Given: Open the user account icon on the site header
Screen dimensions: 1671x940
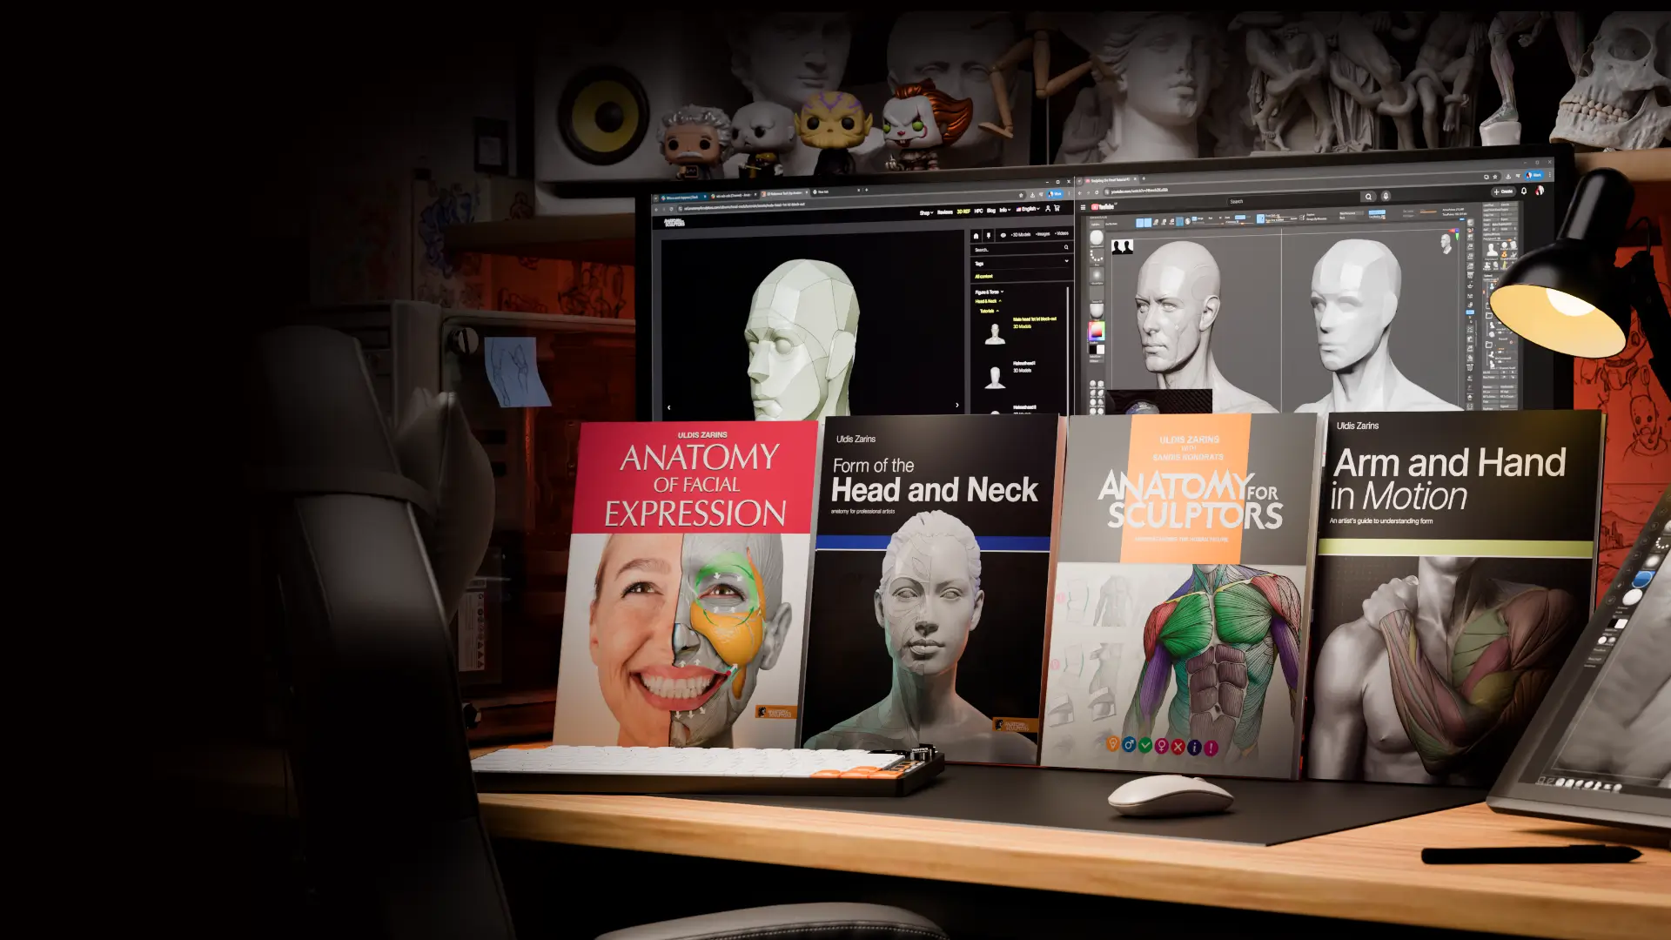Looking at the screenshot, I should [1048, 208].
